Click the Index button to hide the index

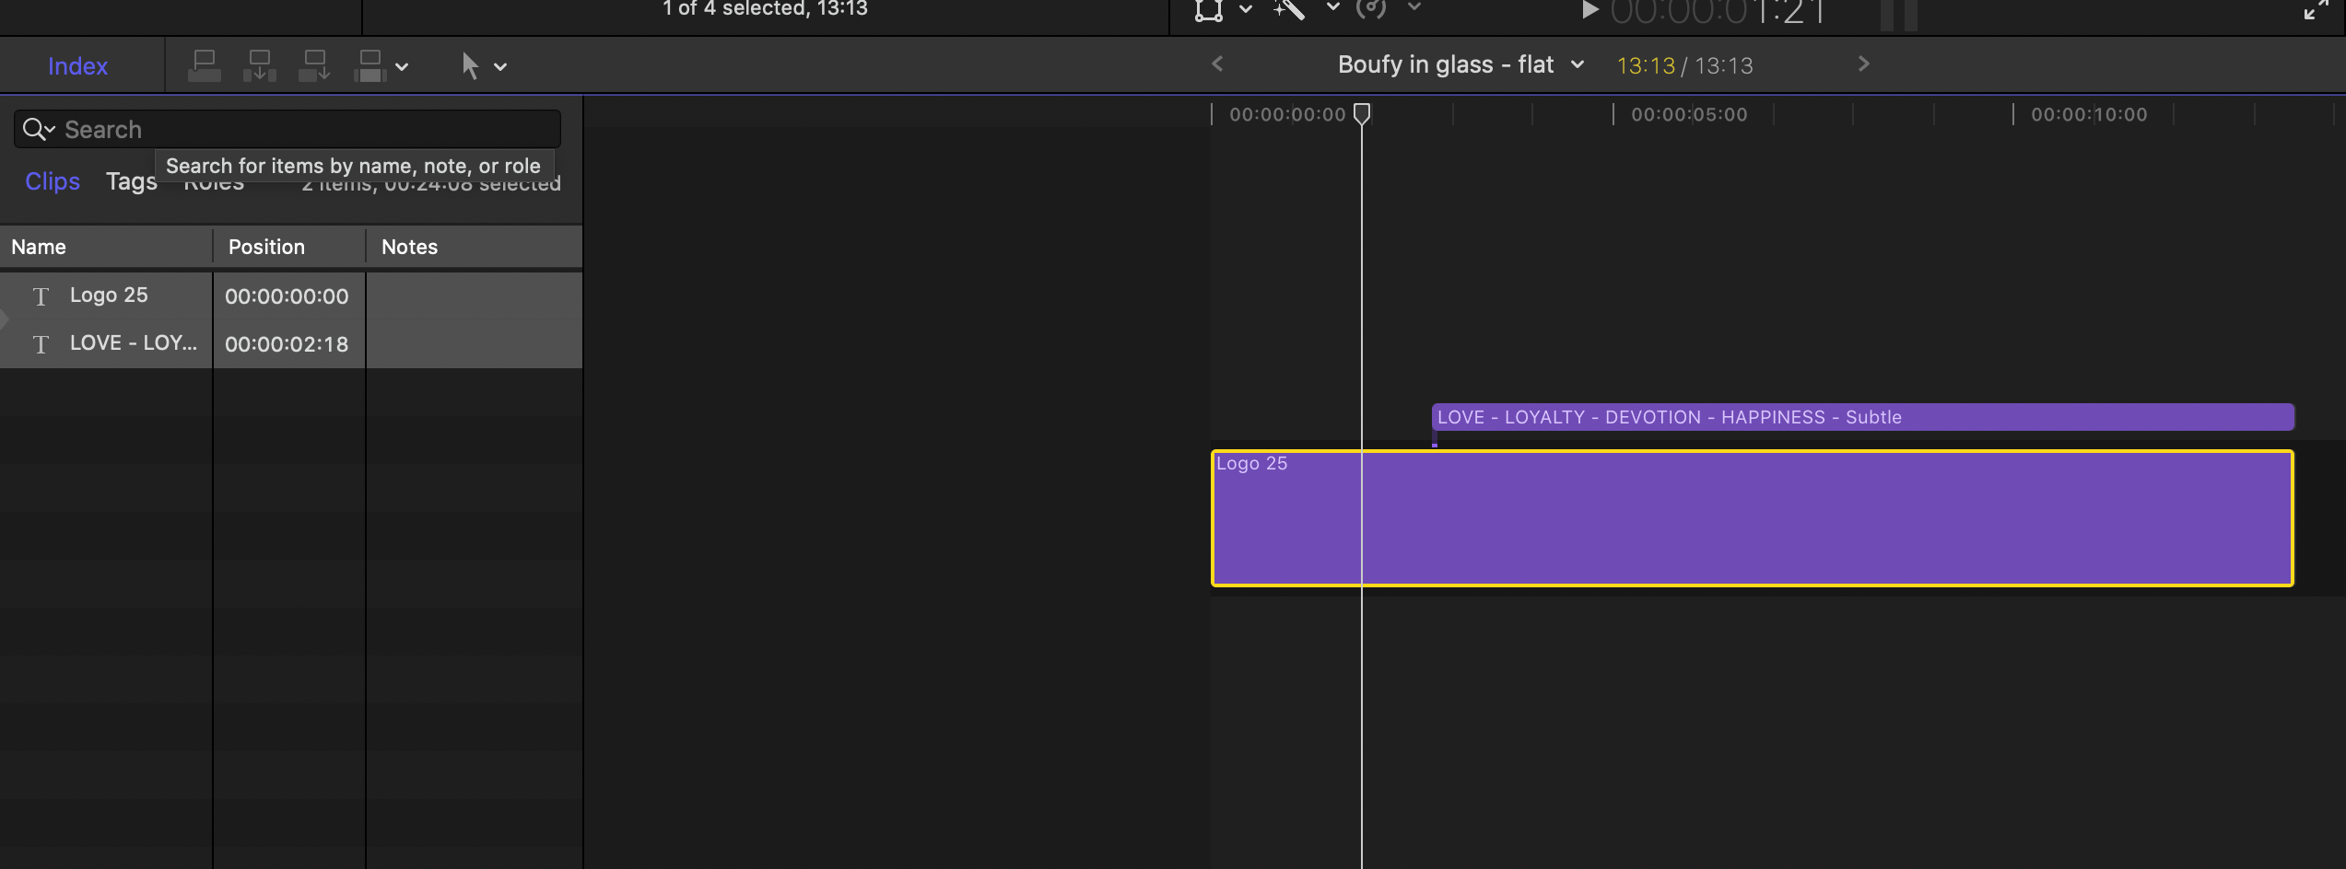(77, 65)
